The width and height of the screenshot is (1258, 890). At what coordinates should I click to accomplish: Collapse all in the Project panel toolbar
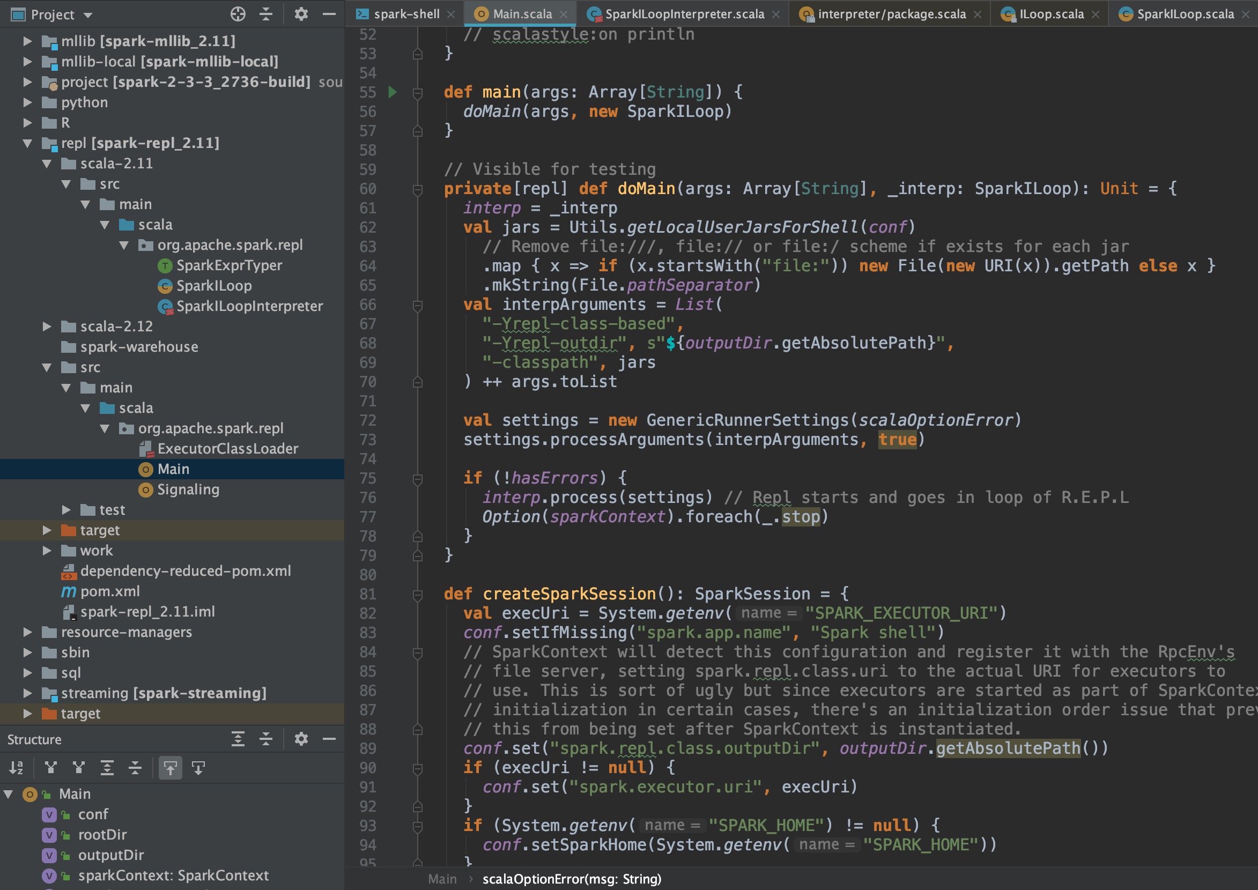tap(266, 14)
